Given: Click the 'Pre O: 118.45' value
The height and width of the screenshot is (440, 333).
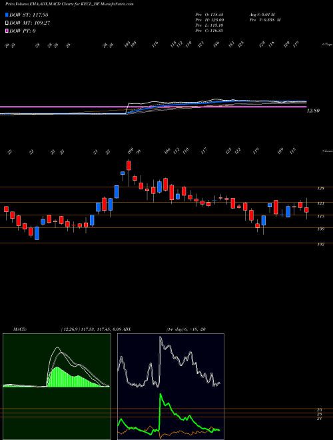Looking at the screenshot, I should coord(209,15).
